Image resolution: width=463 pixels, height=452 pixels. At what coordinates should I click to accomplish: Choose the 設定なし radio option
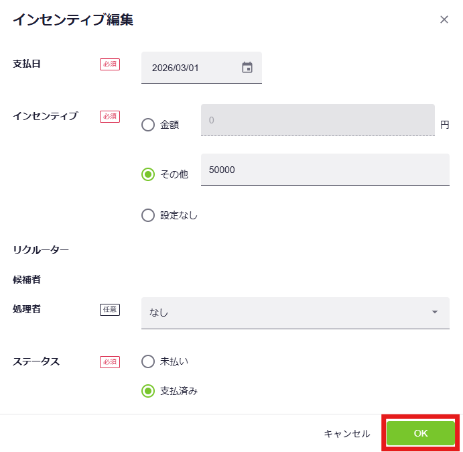(148, 215)
